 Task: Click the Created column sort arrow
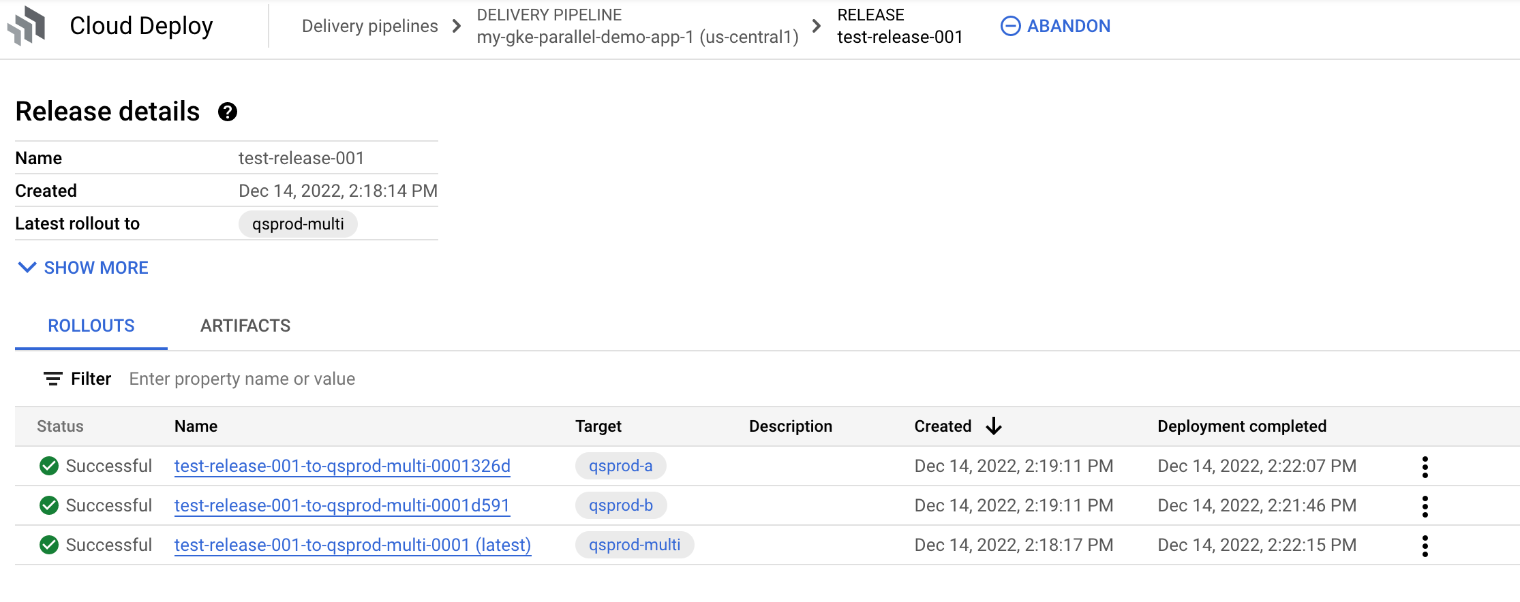(x=994, y=426)
